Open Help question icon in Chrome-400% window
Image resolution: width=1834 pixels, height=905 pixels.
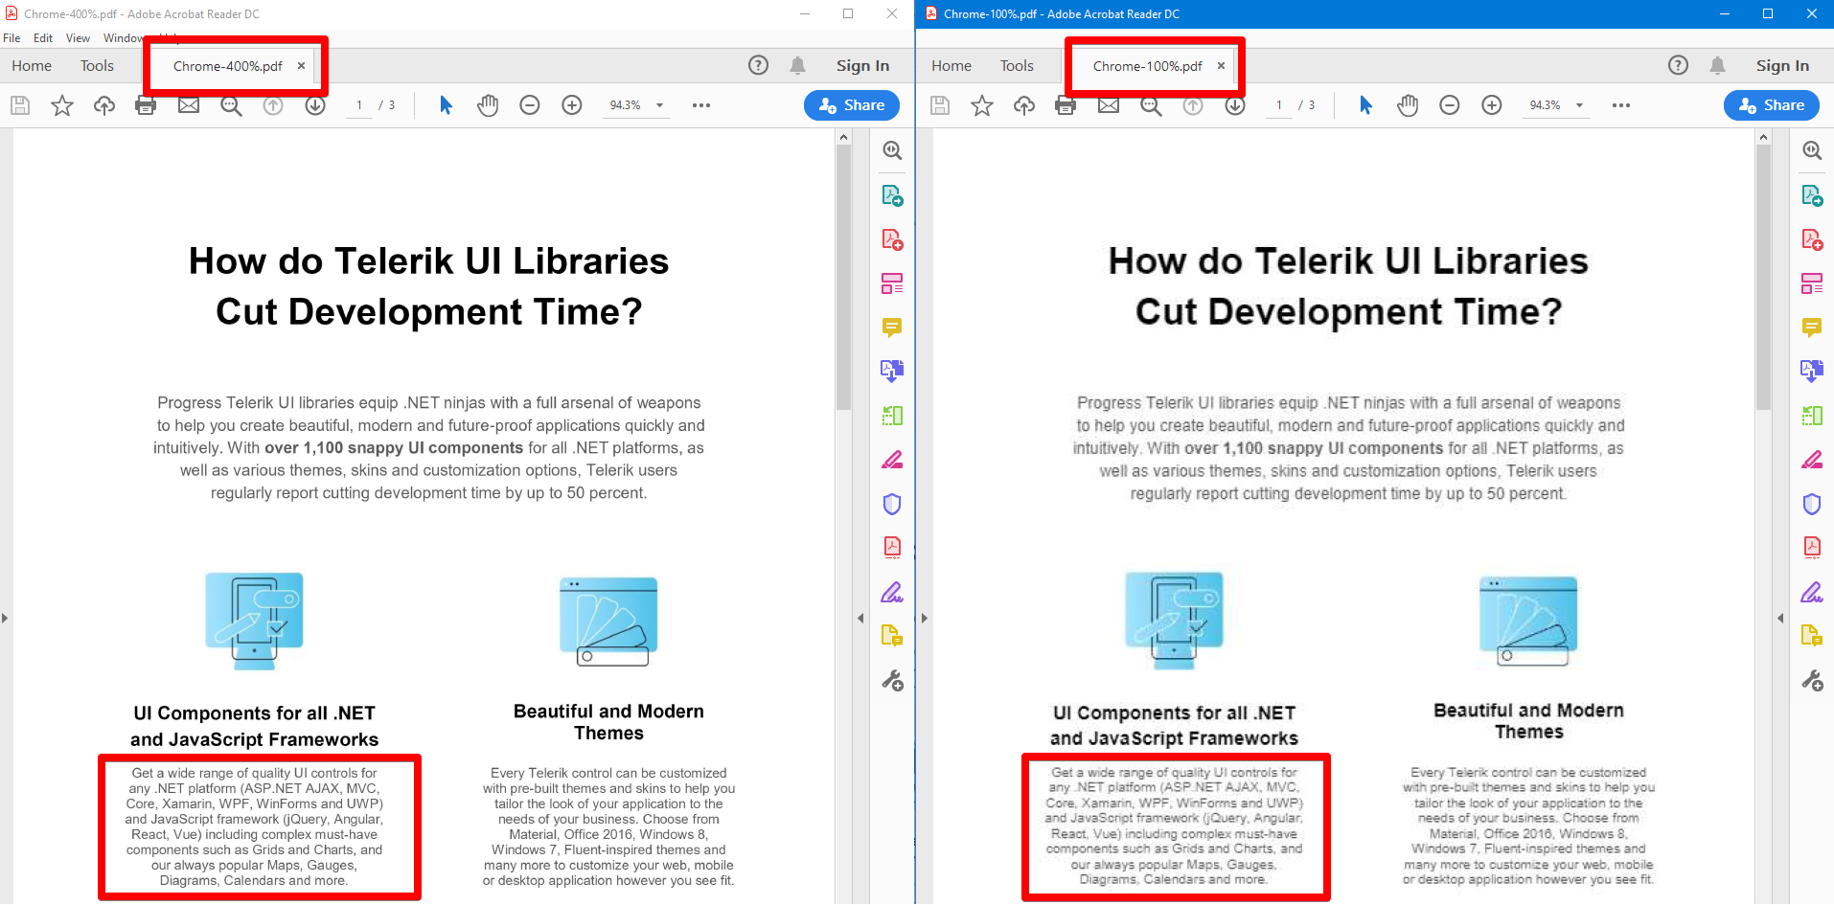[x=758, y=65]
